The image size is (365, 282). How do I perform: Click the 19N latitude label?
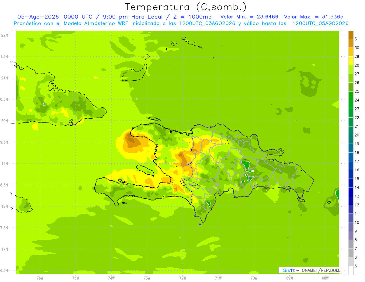[x=5, y=163]
